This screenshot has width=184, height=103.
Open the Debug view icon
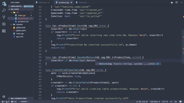click(x=4, y=24)
